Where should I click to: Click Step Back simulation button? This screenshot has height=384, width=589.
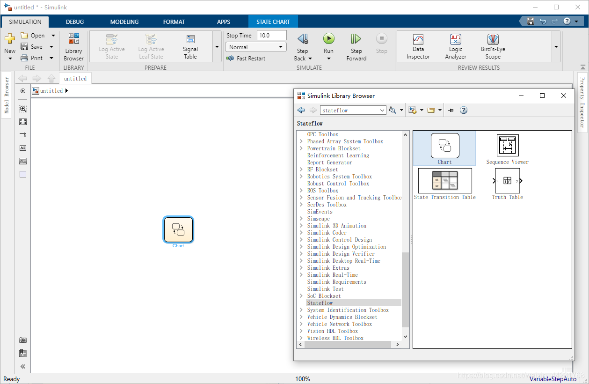tap(302, 47)
